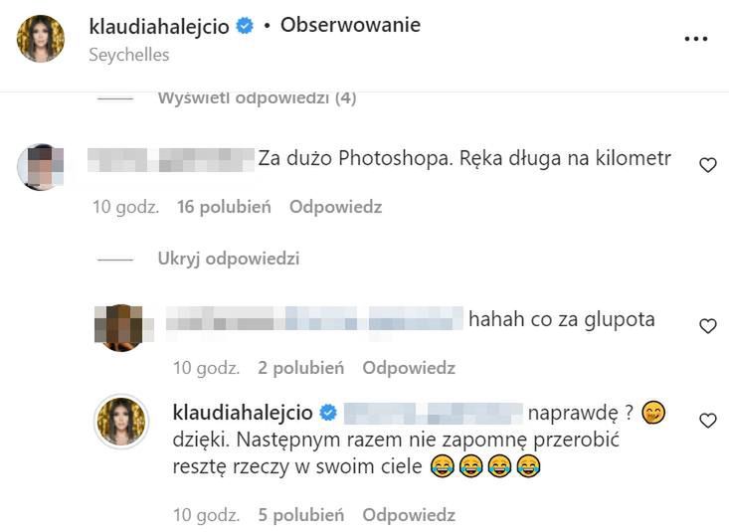Like the 'Za dużo Photoshopa' comment
The width and height of the screenshot is (729, 532).
(x=707, y=165)
